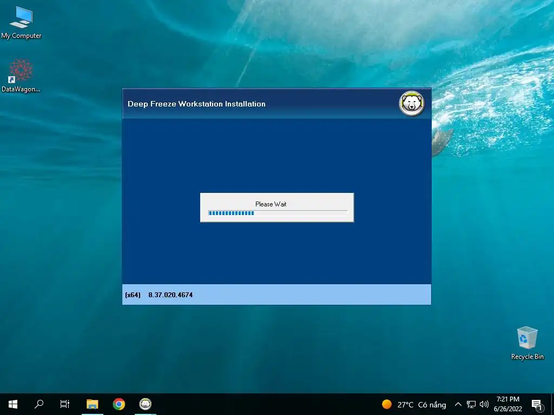Image resolution: width=554 pixels, height=415 pixels.
Task: Select the DataWagon desktop shortcut
Action: (x=21, y=76)
